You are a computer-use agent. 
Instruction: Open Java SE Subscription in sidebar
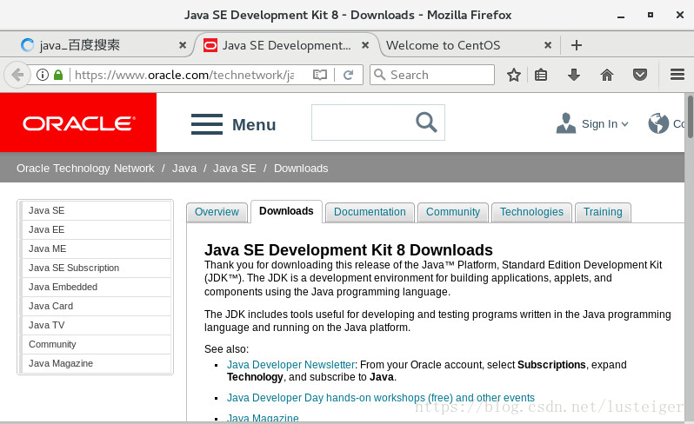tap(96, 268)
